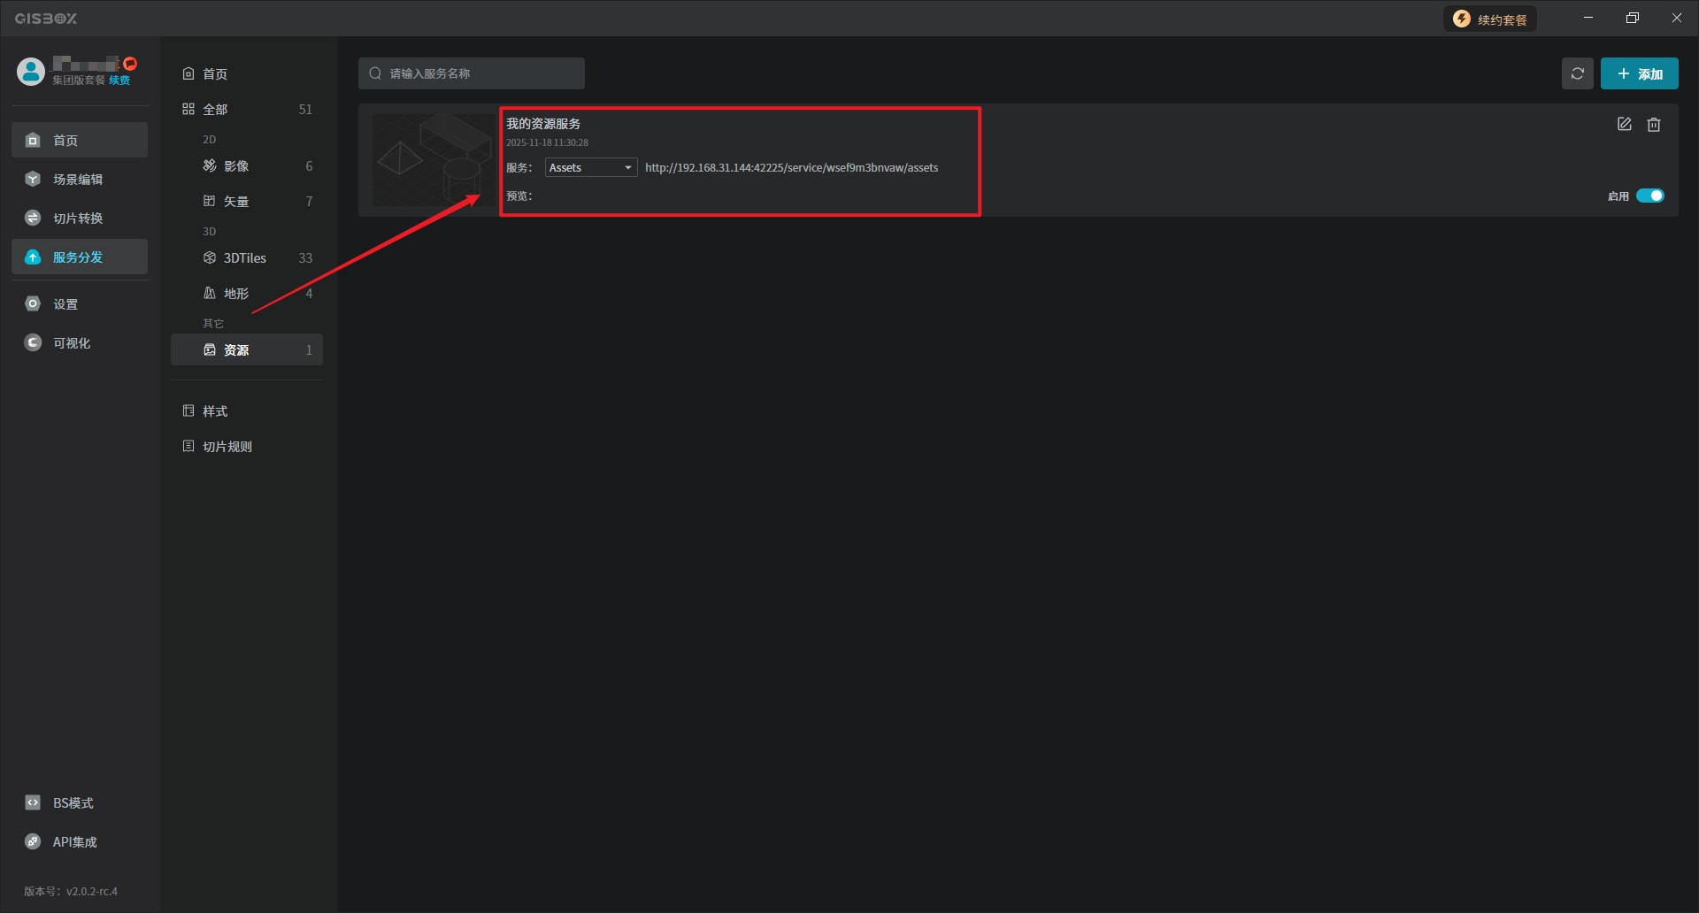Image resolution: width=1699 pixels, height=913 pixels.
Task: Open API集成 page
Action: [74, 842]
